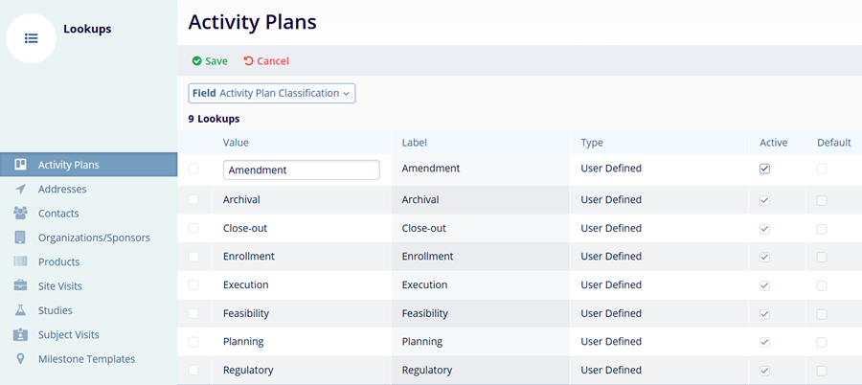Image resolution: width=862 pixels, height=385 pixels.
Task: Click the Site Visits briefcase icon
Action: tap(20, 286)
